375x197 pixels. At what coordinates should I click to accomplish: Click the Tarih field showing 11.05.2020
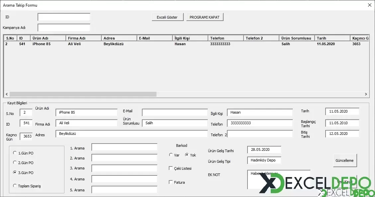(342, 111)
